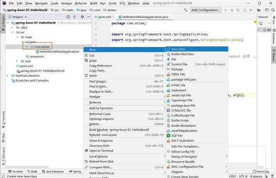Collapse the src folder
The width and height of the screenshot is (276, 178).
12,32
